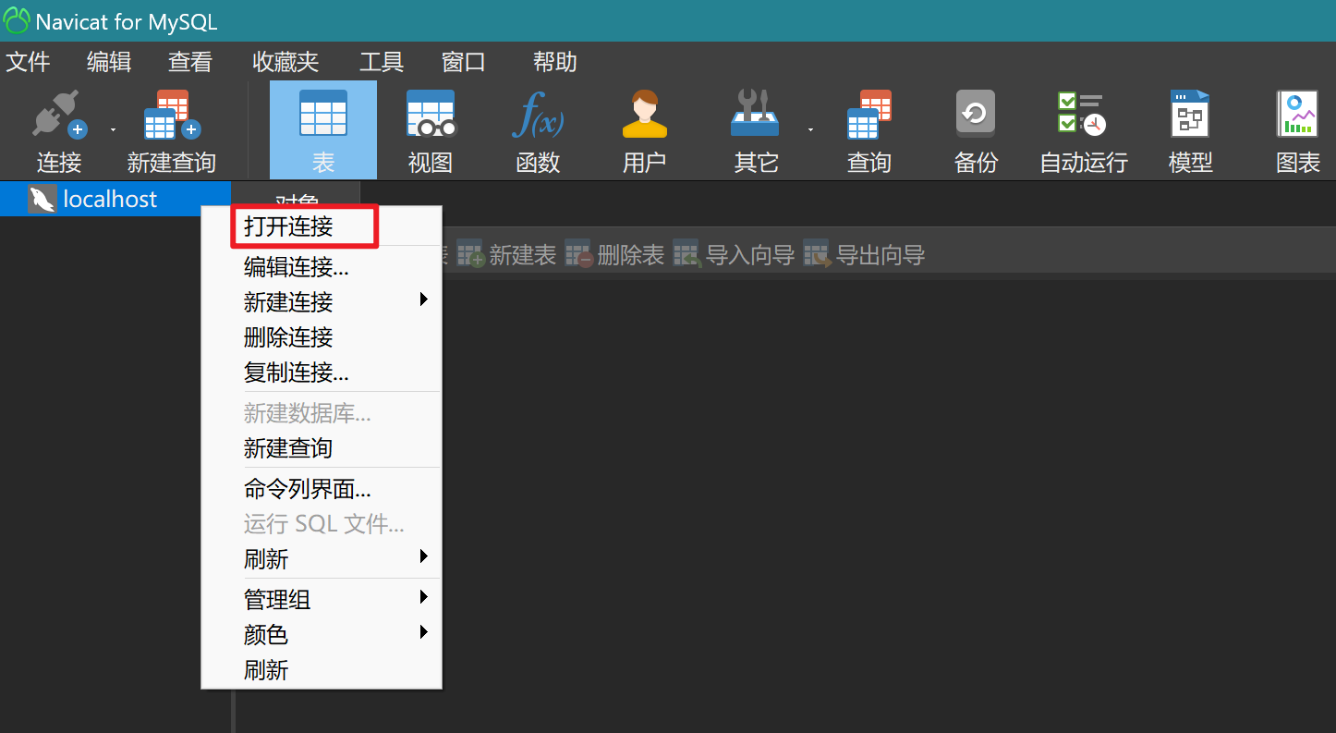
Task: Choose the bottom 刷新 entry in context menu
Action: (x=322, y=669)
